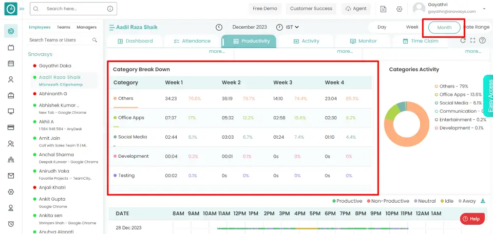Focus Search Teams or Users field
Image resolution: width=493 pixels, height=234 pixels.
coord(63,40)
